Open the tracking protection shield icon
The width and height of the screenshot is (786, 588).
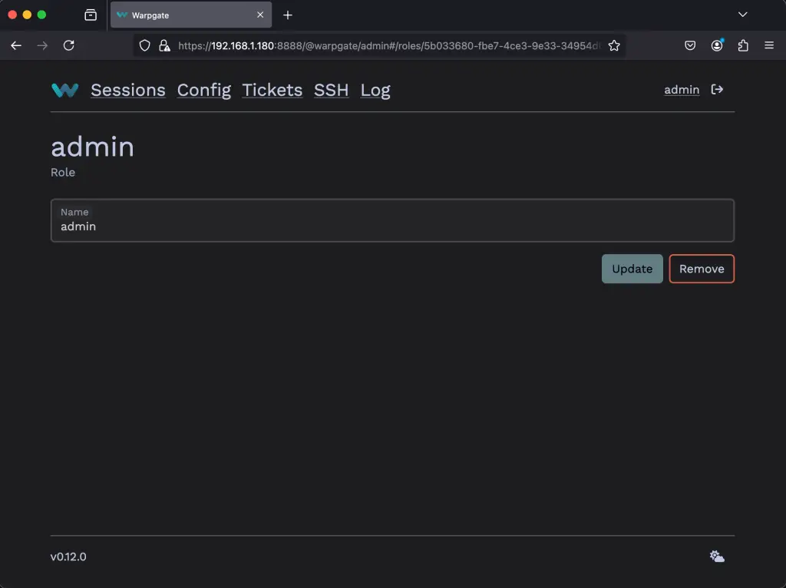pyautogui.click(x=144, y=45)
